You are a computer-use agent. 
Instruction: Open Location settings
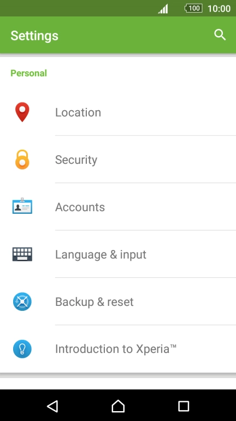click(118, 112)
